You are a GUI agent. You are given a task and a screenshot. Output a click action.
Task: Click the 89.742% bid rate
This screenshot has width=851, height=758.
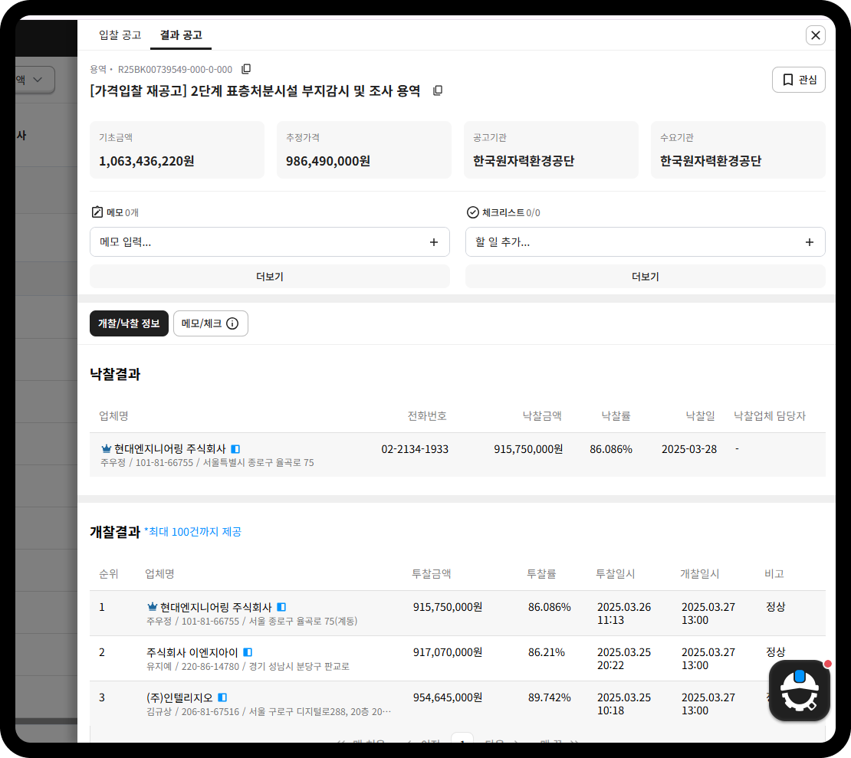pos(549,697)
